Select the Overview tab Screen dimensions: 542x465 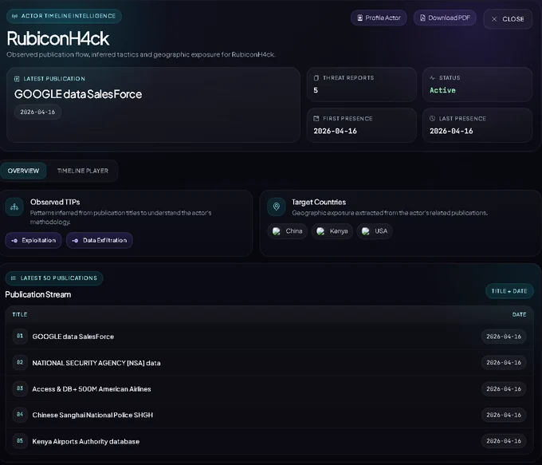(x=23, y=171)
